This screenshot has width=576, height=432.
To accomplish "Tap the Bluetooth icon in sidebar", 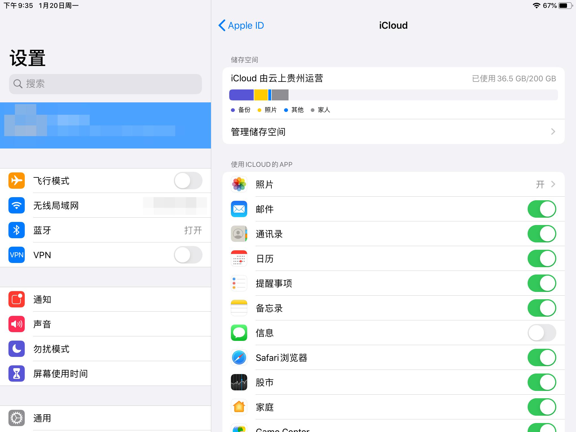I will coord(17,230).
